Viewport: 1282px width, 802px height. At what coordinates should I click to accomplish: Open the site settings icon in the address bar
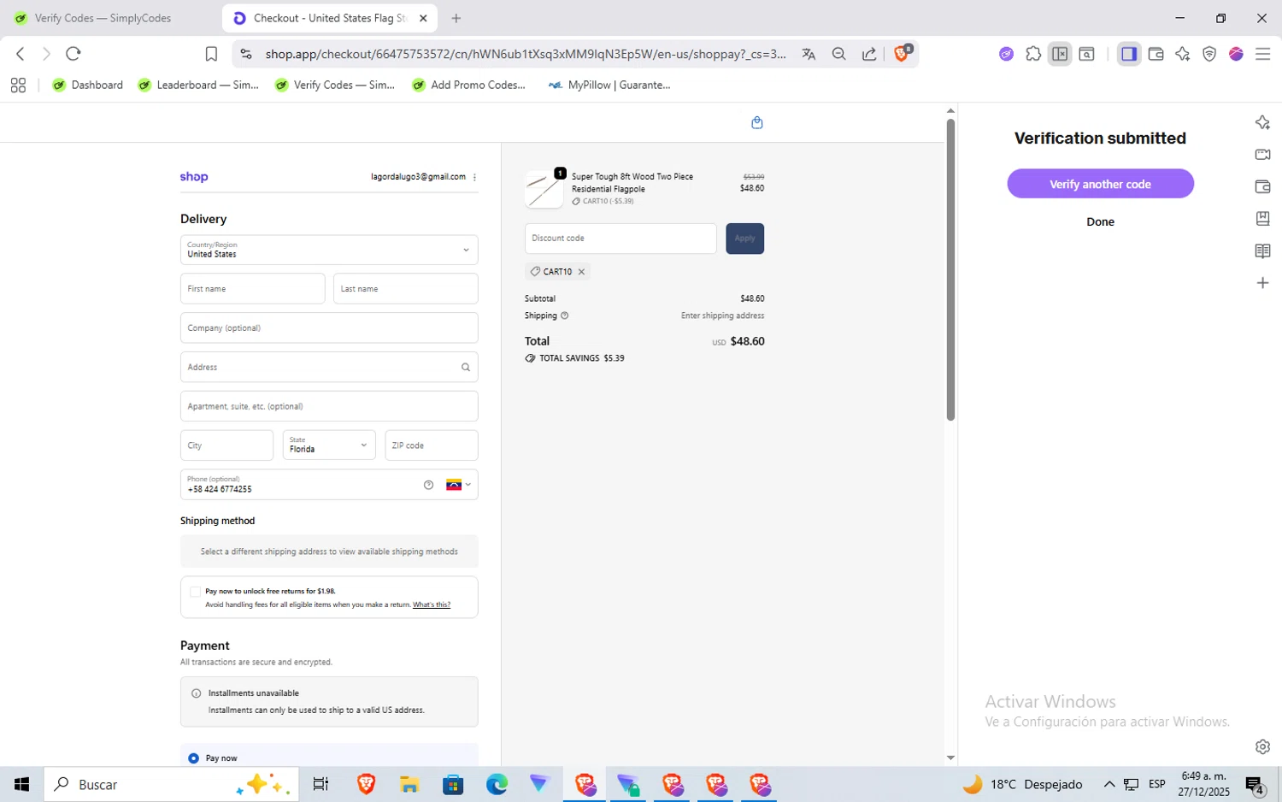(246, 54)
